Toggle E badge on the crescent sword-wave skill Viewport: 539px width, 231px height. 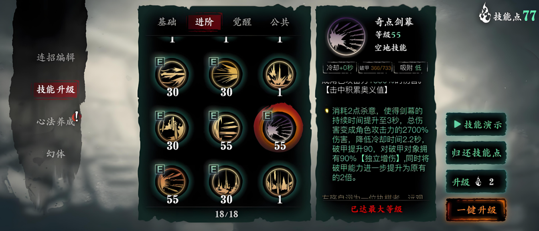tap(213, 116)
